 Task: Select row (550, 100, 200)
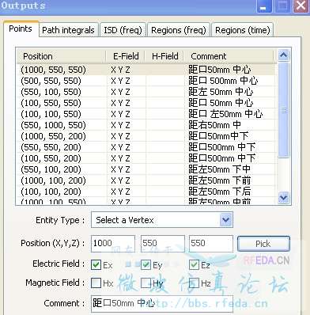click(x=146, y=169)
